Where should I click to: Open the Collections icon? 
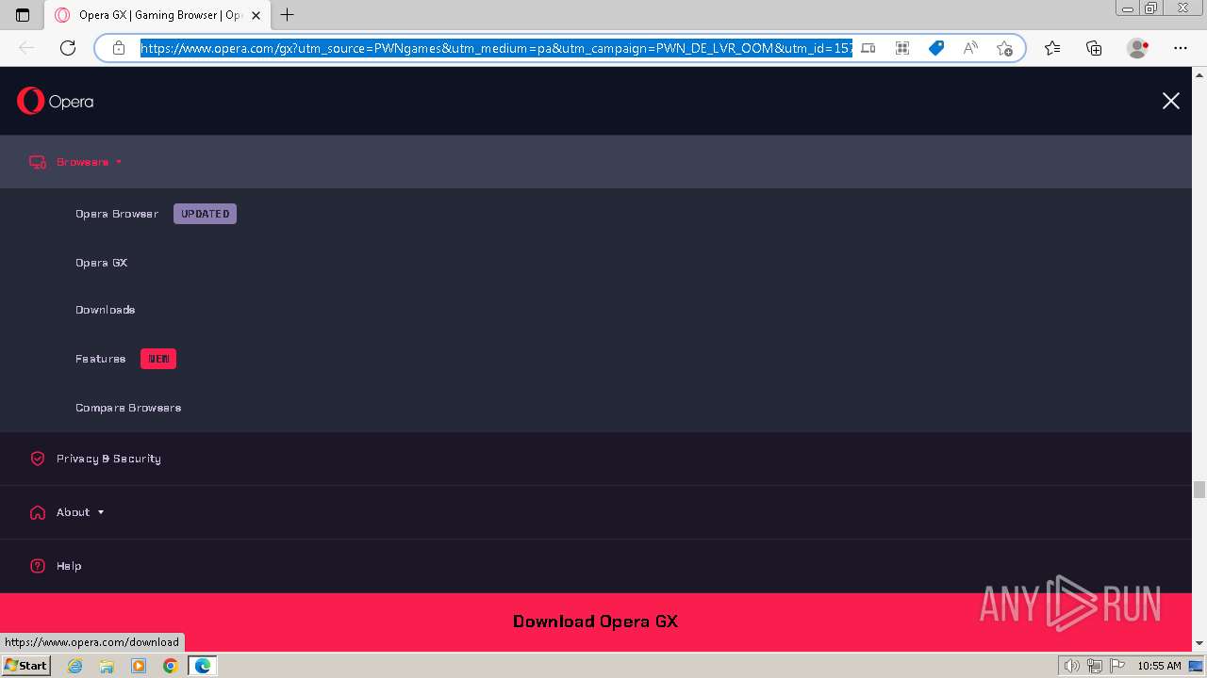(x=1094, y=48)
